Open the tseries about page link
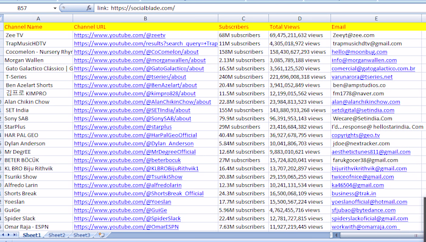Image resolution: width=426 pixels, height=242 pixels. tap(130, 77)
